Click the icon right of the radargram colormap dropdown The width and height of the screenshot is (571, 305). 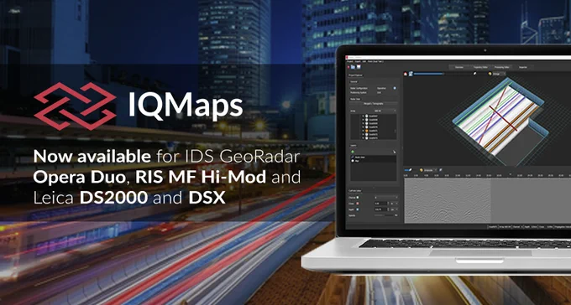[441, 170]
